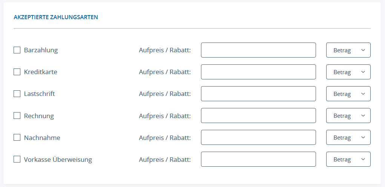Open the Betrag dropdown for Barzahlung
This screenshot has height=187, width=385.
pyautogui.click(x=348, y=50)
